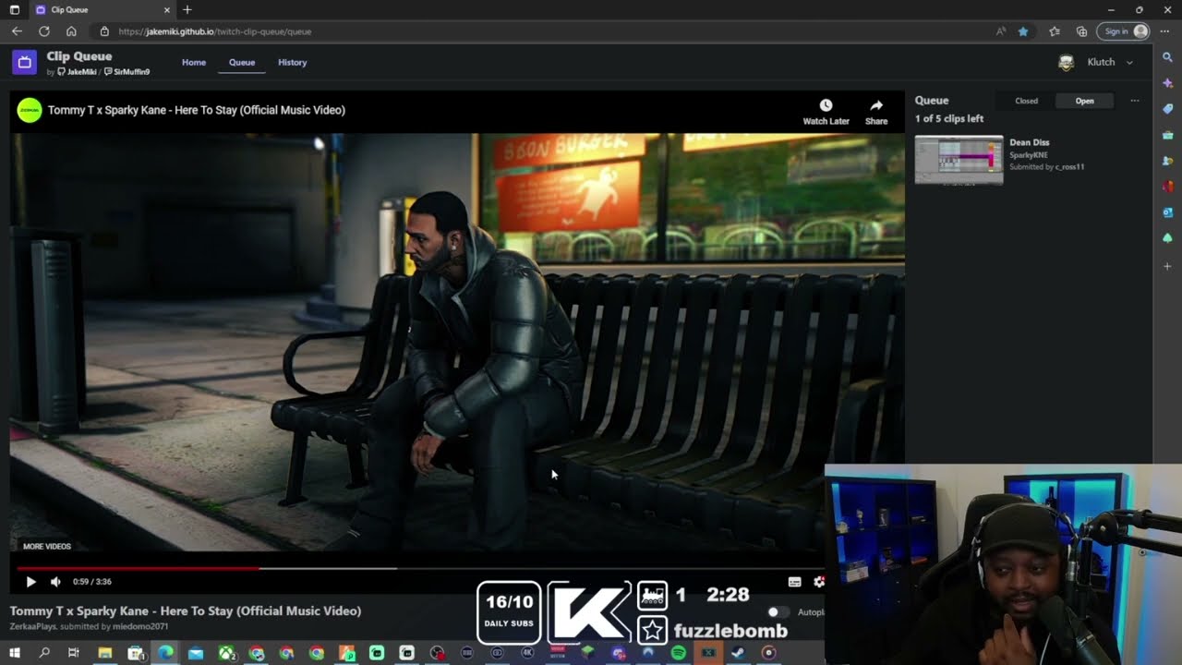Click the address bar URL

215,31
